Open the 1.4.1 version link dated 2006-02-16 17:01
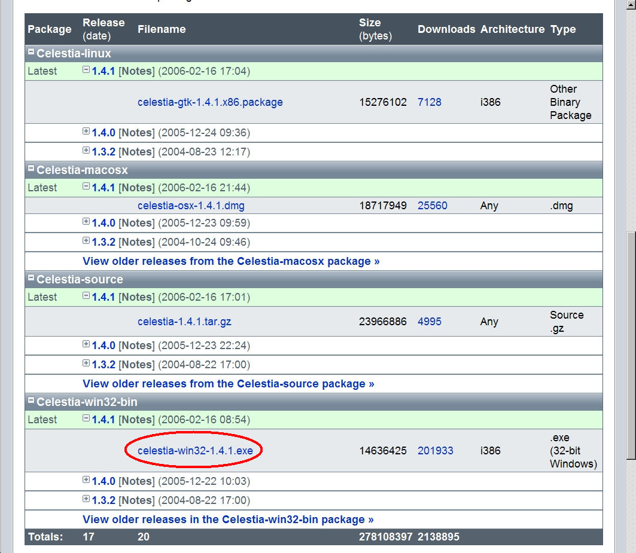This screenshot has width=636, height=553. [x=104, y=297]
